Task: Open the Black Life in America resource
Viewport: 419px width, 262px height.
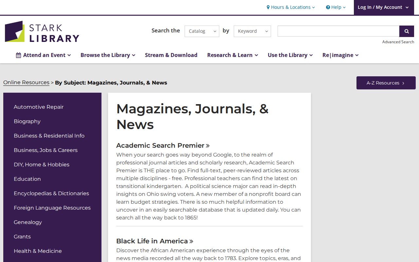Action: 155,241
